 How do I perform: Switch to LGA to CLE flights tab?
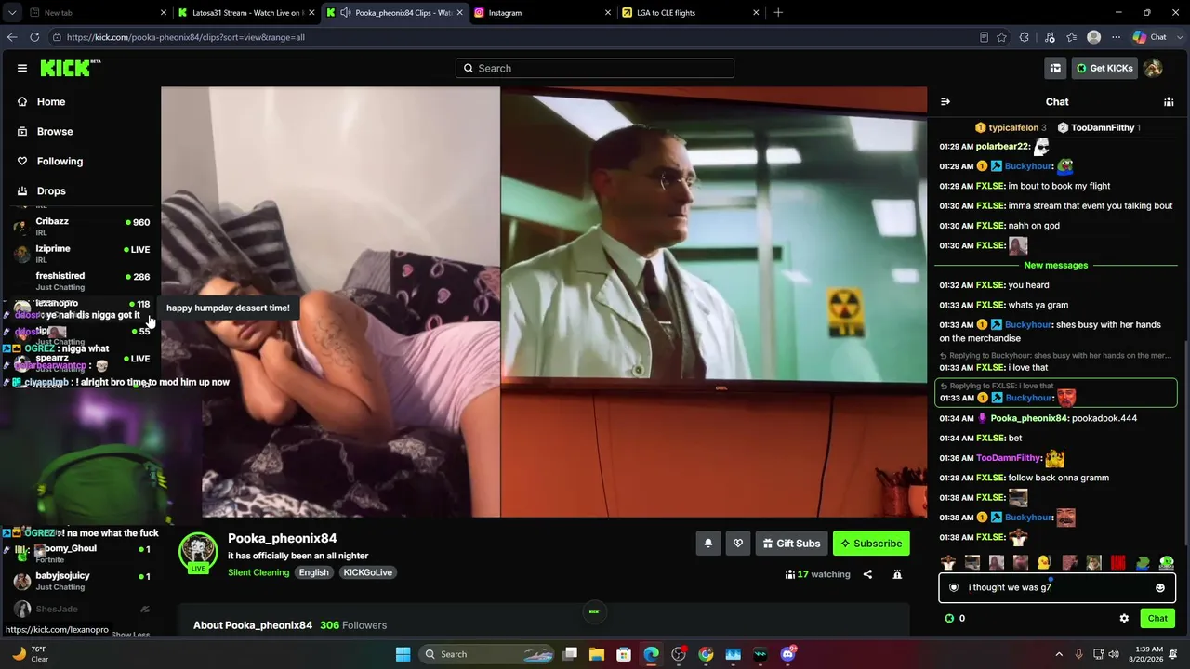690,13
